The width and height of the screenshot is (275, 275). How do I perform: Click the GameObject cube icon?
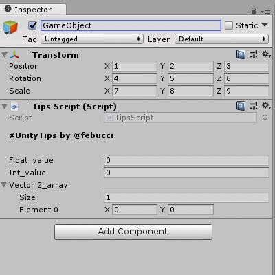10,27
